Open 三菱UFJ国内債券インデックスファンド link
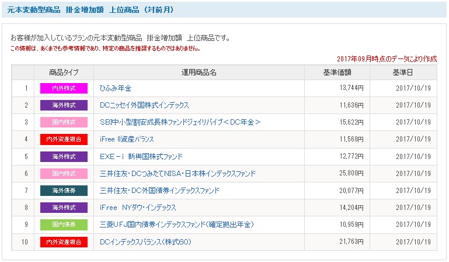Image resolution: width=449 pixels, height=262 pixels. (x=177, y=225)
